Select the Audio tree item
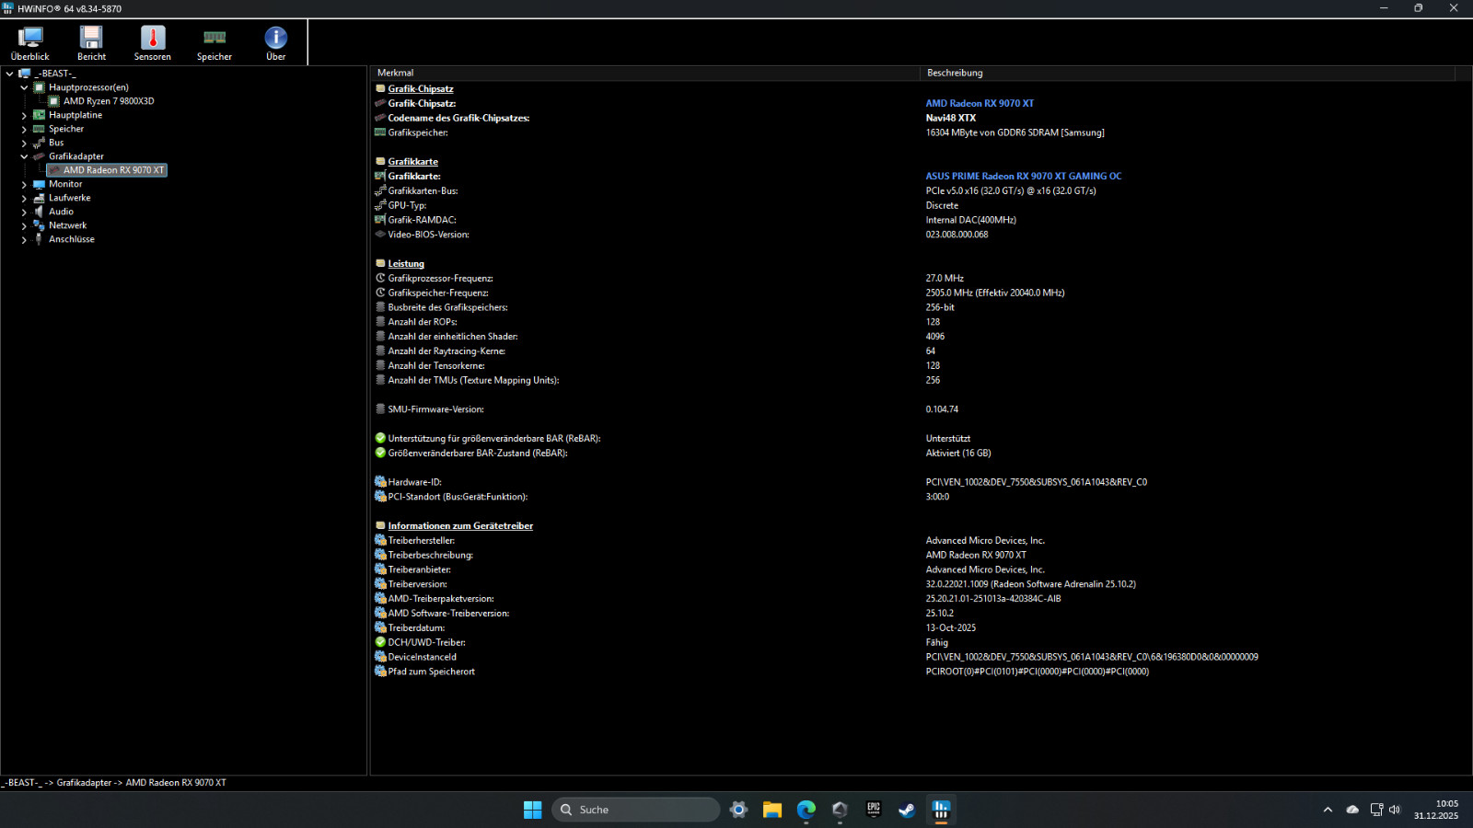 [x=61, y=212]
